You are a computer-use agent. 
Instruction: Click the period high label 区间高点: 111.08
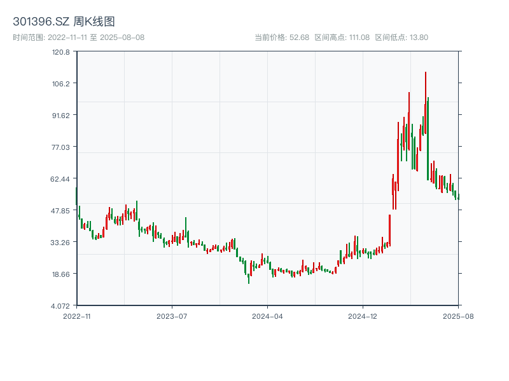342,37
